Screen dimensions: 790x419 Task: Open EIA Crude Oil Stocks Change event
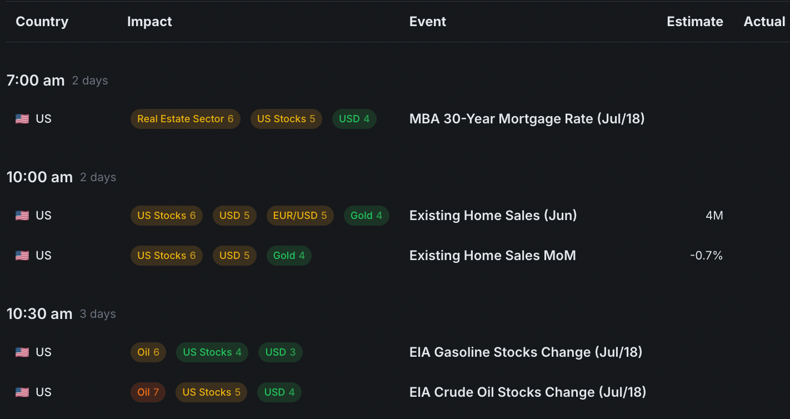527,392
